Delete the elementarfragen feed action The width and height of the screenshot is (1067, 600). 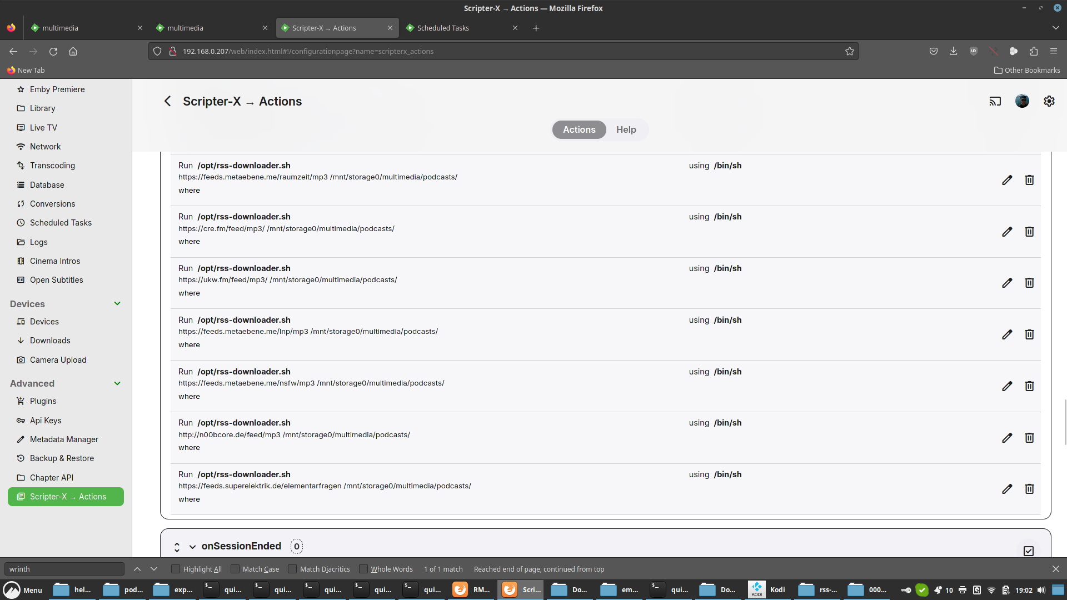click(1029, 489)
